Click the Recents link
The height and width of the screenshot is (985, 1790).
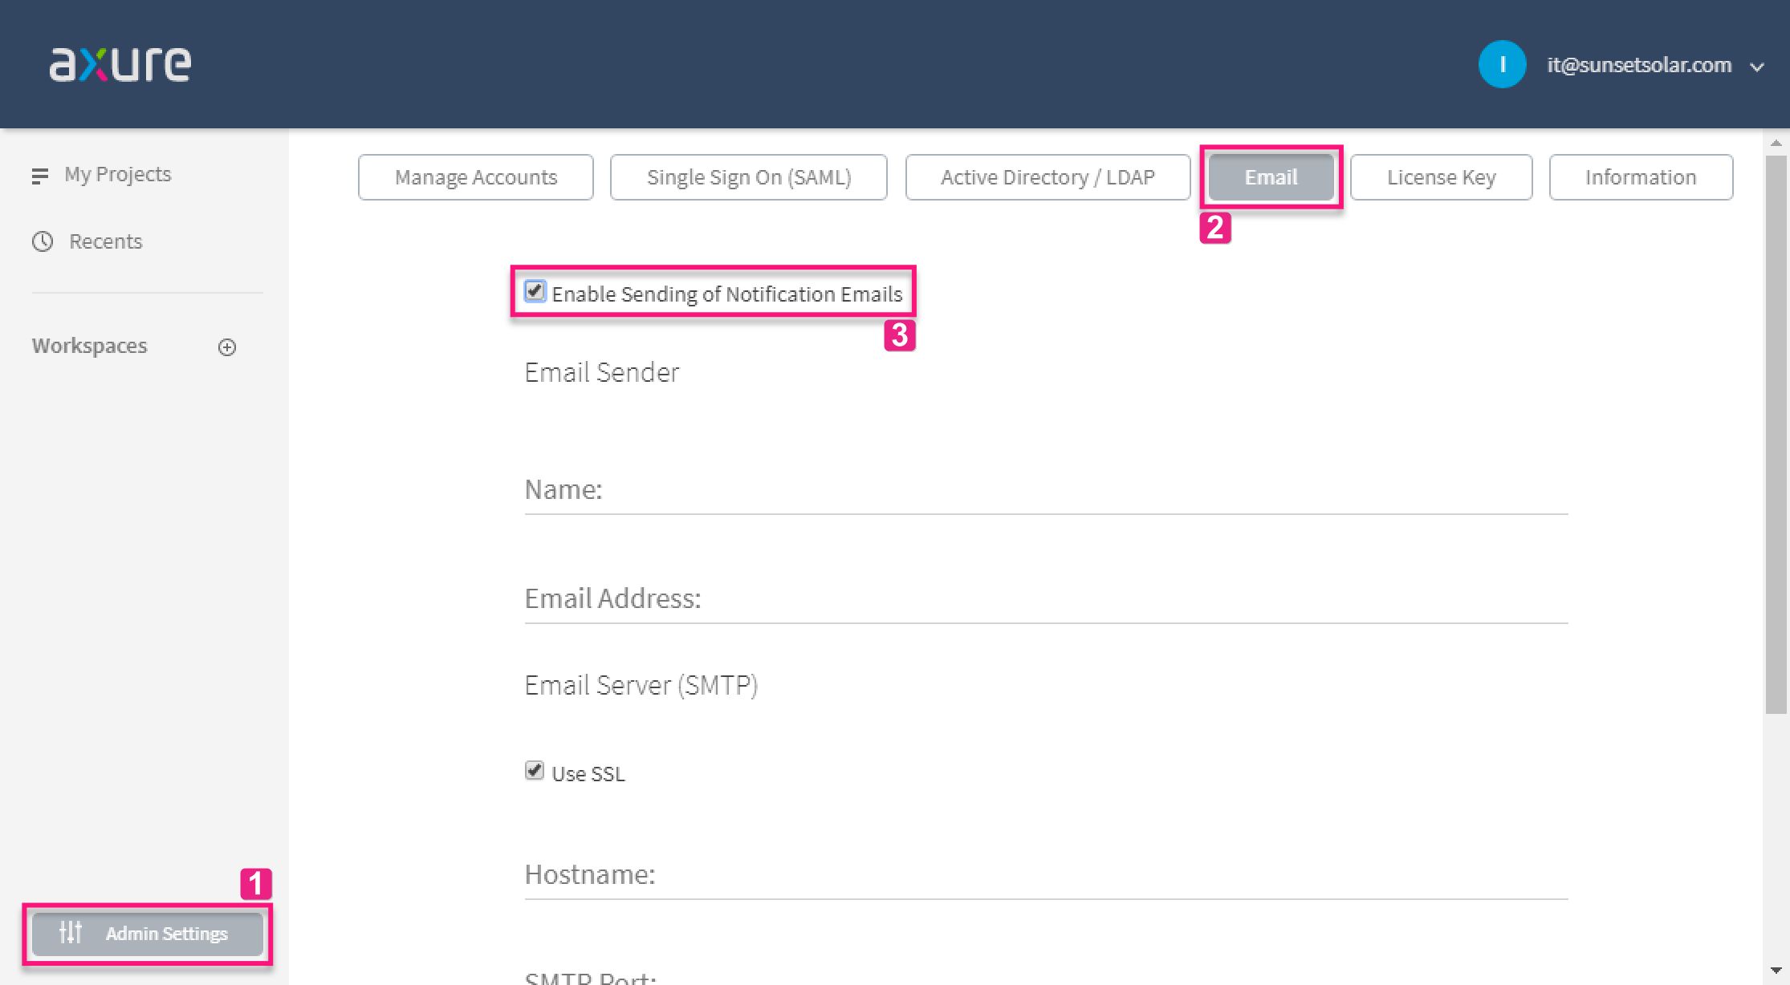(105, 241)
